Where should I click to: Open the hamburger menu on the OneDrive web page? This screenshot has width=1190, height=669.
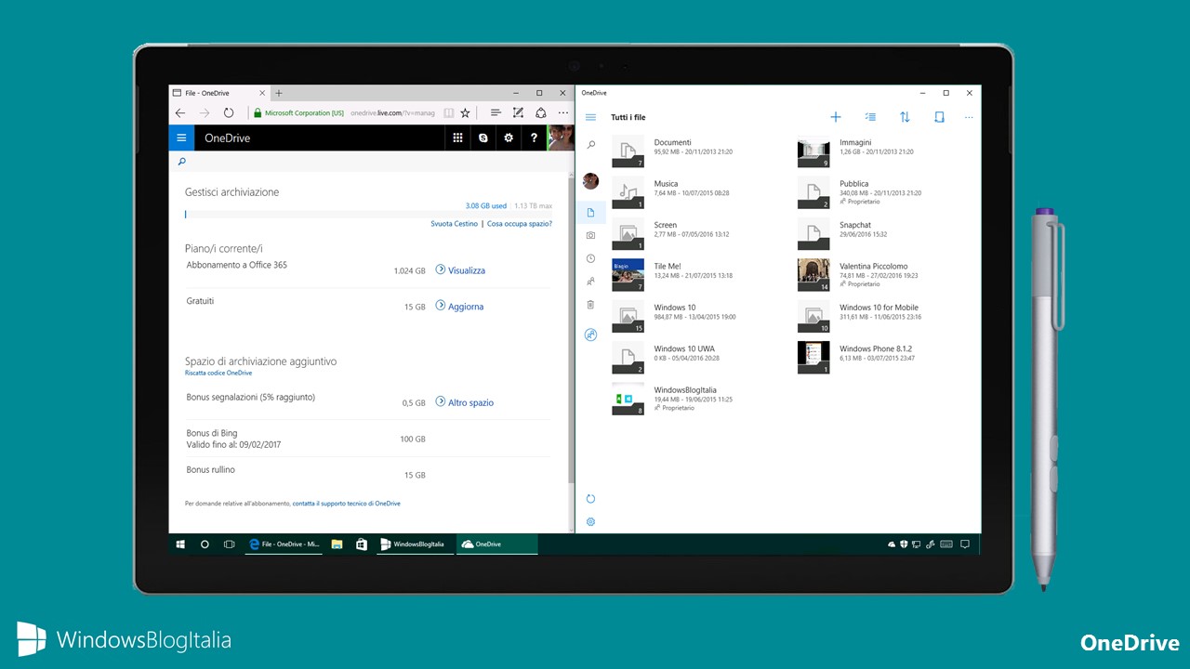(x=181, y=138)
